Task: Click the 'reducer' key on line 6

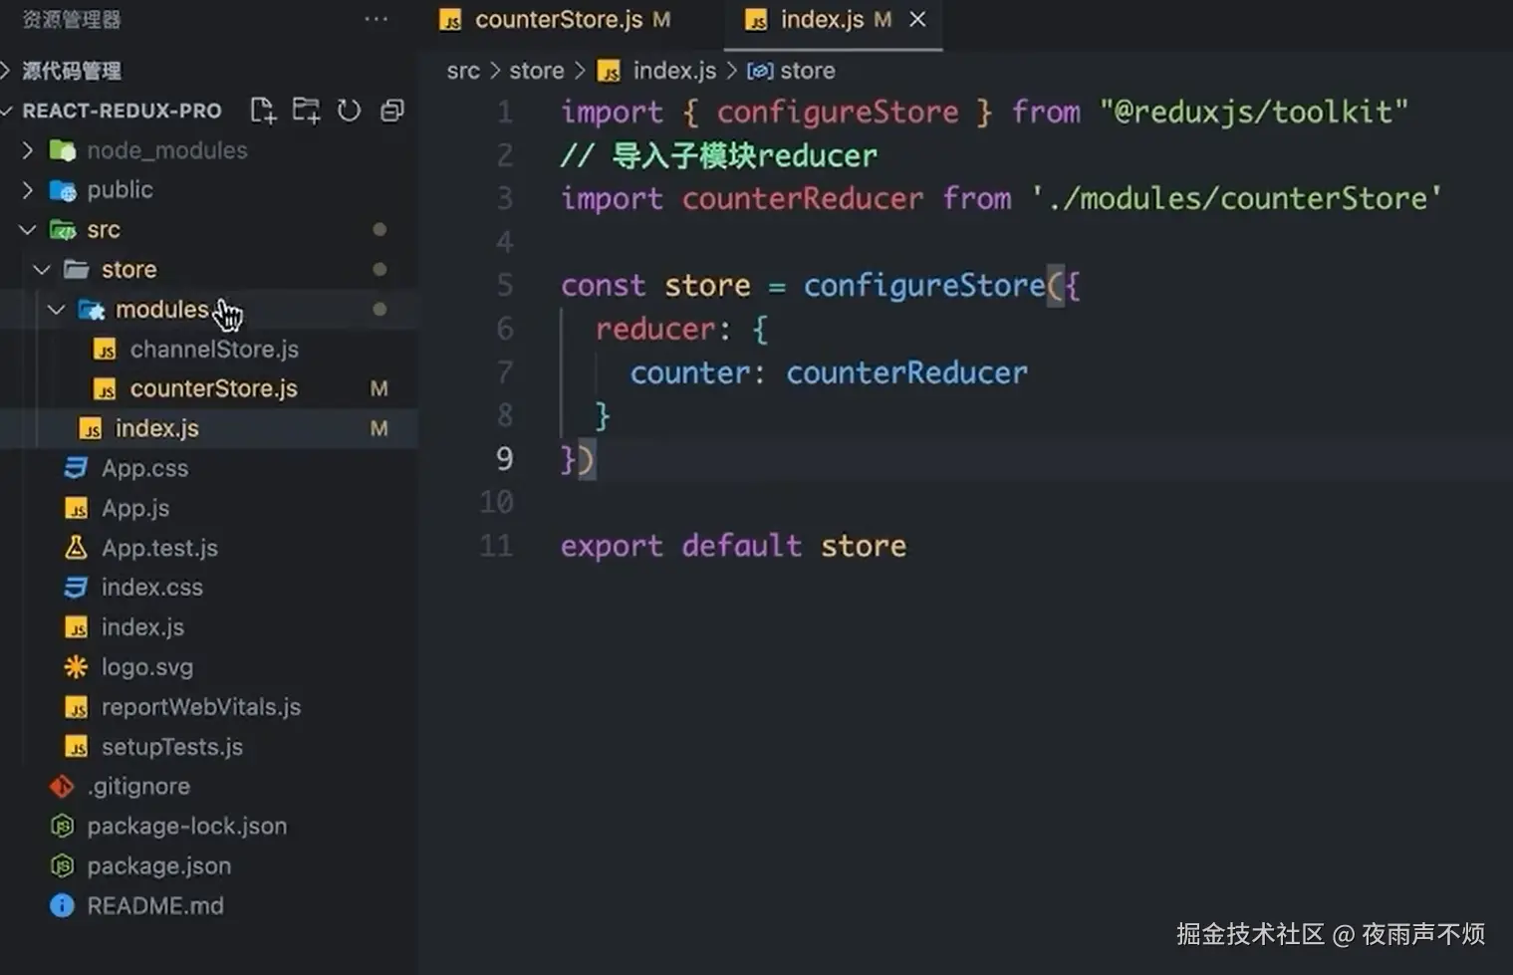Action: [655, 330]
